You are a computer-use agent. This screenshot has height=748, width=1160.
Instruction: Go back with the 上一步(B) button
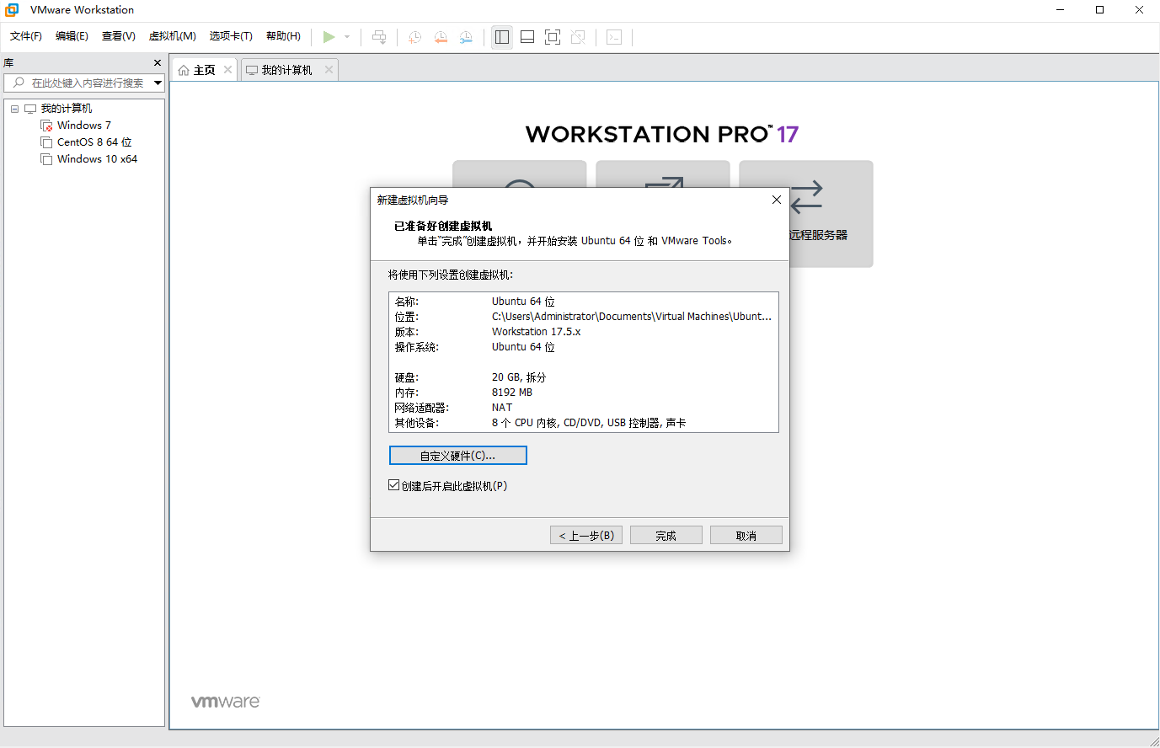pyautogui.click(x=586, y=536)
